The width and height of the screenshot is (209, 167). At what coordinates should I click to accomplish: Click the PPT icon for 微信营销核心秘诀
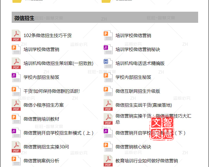[108, 147]
